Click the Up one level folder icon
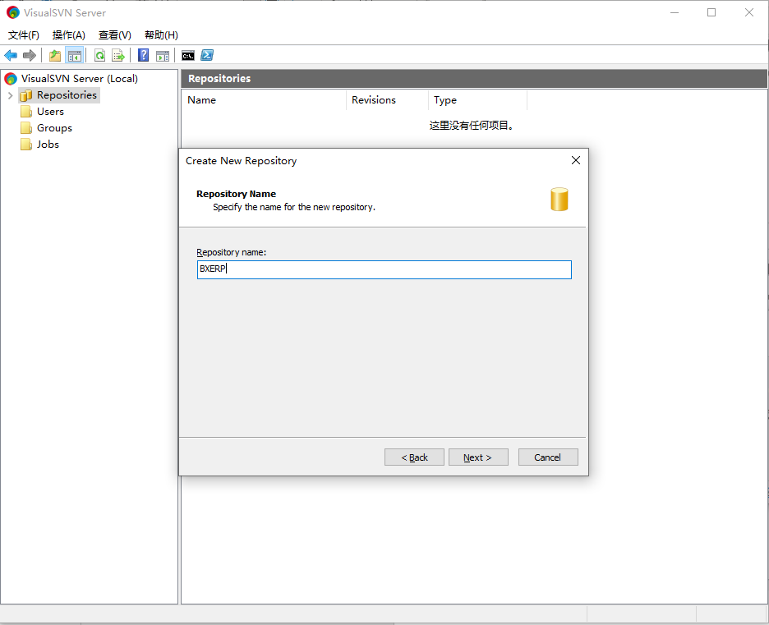The image size is (769, 625). tap(55, 55)
